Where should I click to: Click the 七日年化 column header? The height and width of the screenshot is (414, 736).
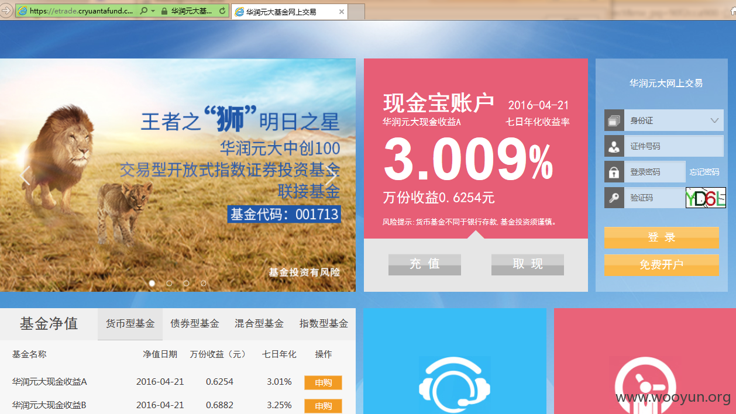coord(279,354)
